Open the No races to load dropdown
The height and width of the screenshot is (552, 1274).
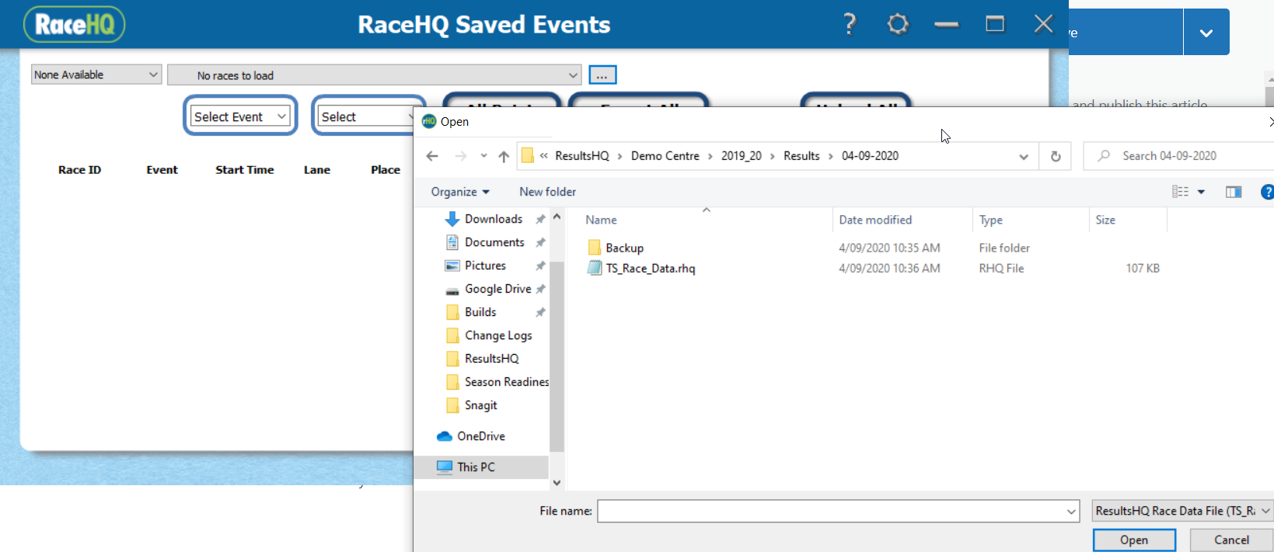tap(375, 75)
